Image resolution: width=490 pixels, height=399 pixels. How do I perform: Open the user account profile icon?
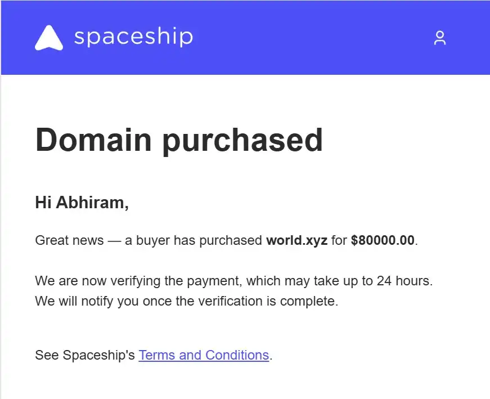pyautogui.click(x=440, y=38)
